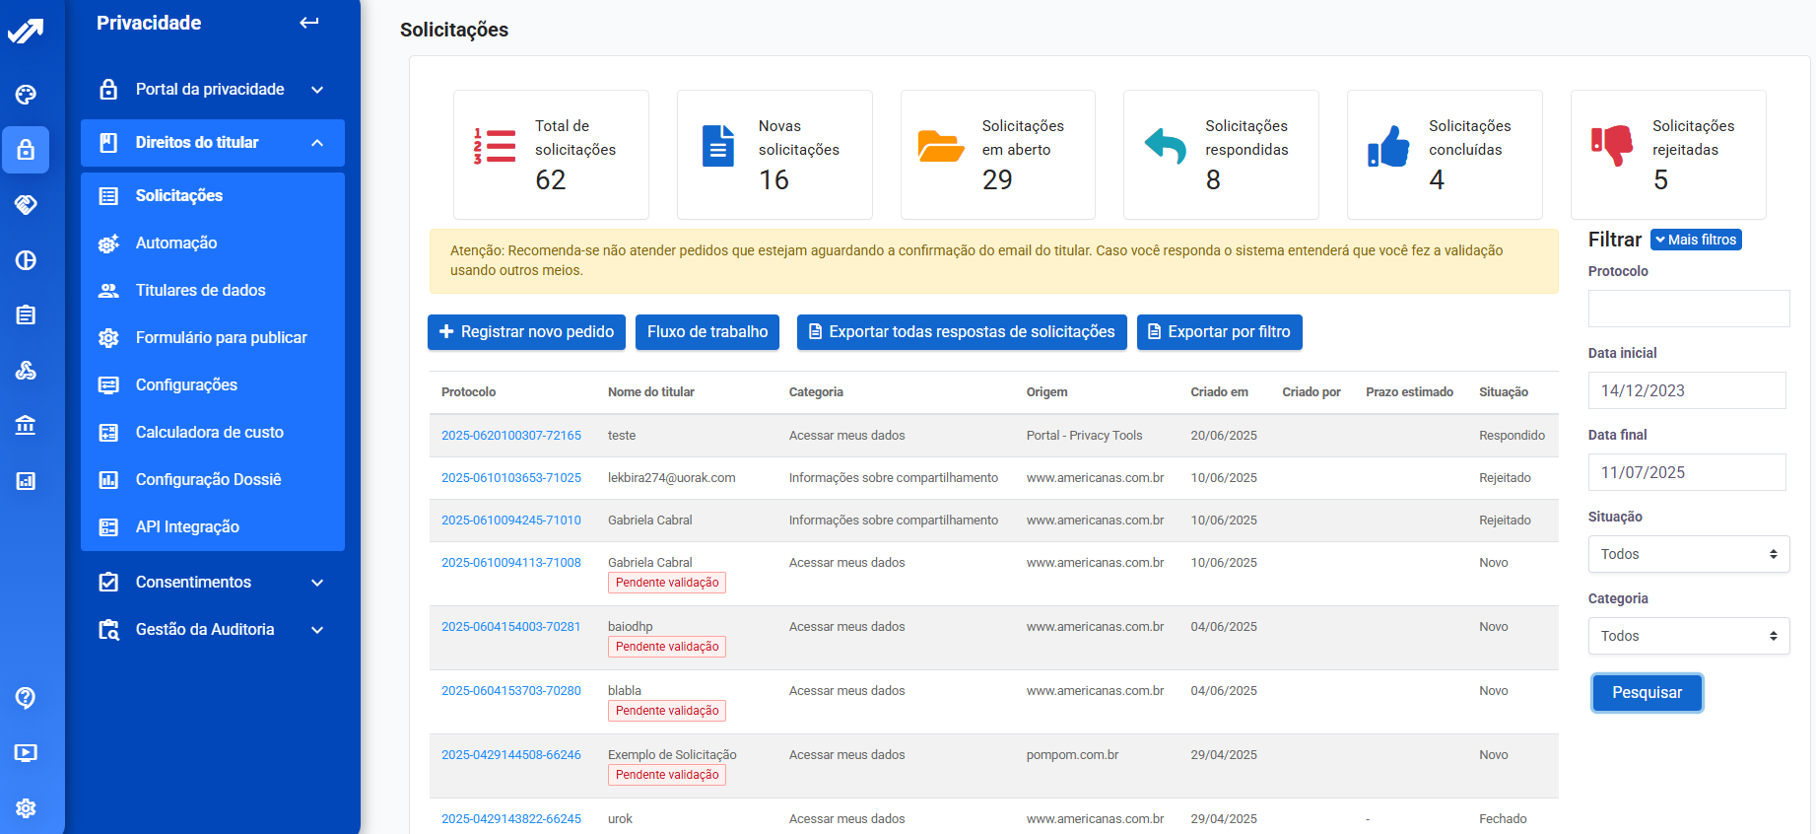Expand Mais filtros options
This screenshot has height=834, width=1816.
pyautogui.click(x=1695, y=240)
